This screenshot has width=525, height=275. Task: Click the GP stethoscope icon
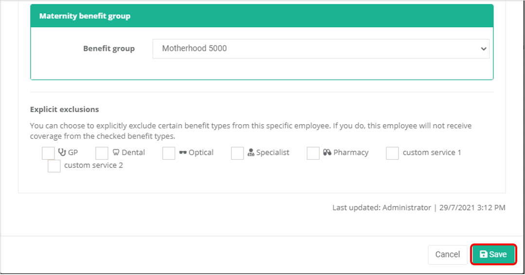[x=62, y=152]
